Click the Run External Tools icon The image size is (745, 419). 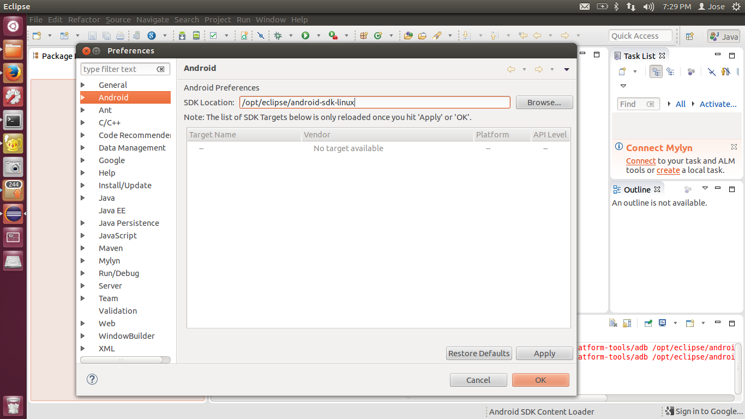coord(333,35)
